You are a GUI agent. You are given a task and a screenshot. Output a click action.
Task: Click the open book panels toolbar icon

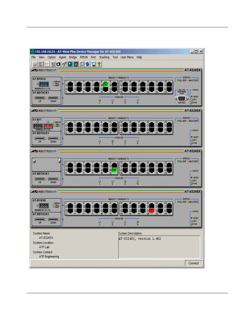(41, 64)
